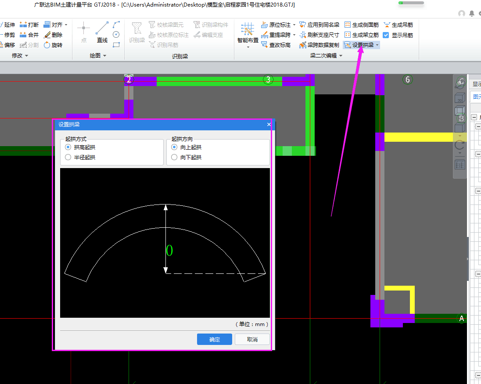This screenshot has width=481, height=384.
Task: Click the 打断 (break) tool
Action: [x=29, y=25]
